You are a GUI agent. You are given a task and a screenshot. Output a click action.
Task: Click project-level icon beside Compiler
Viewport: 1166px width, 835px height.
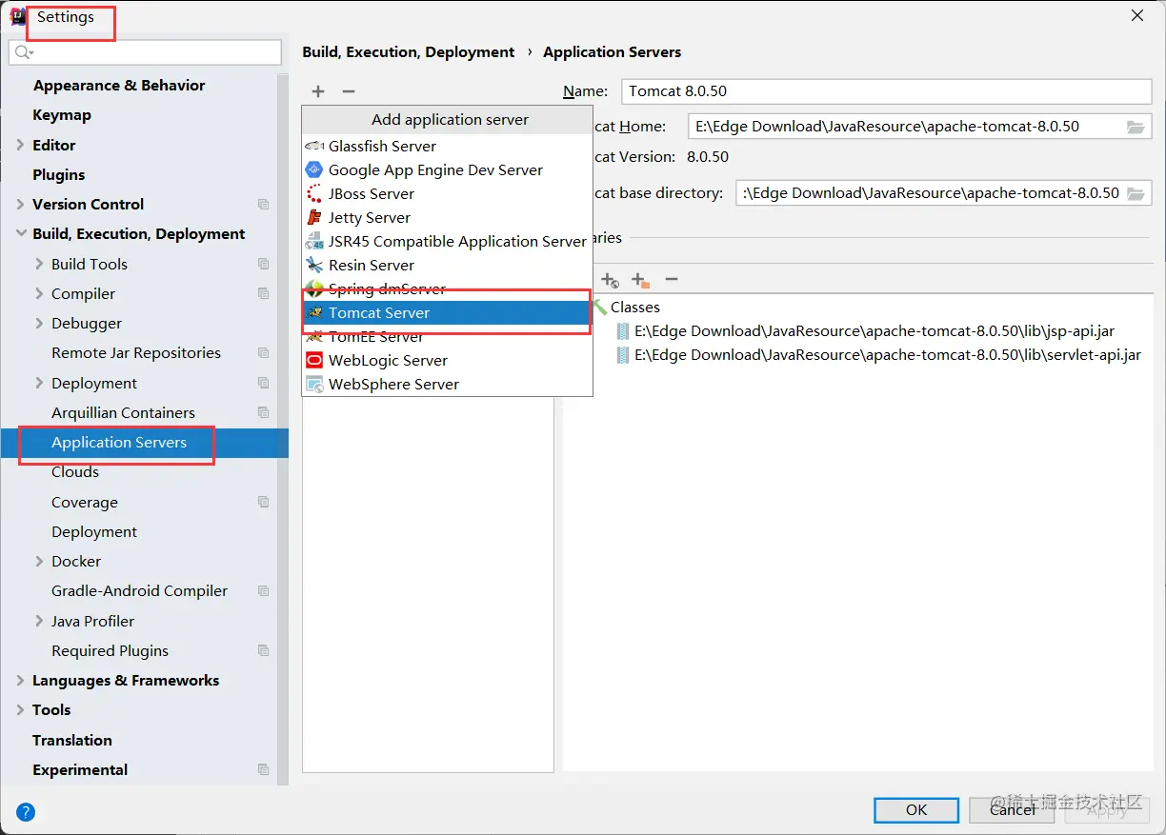point(264,293)
